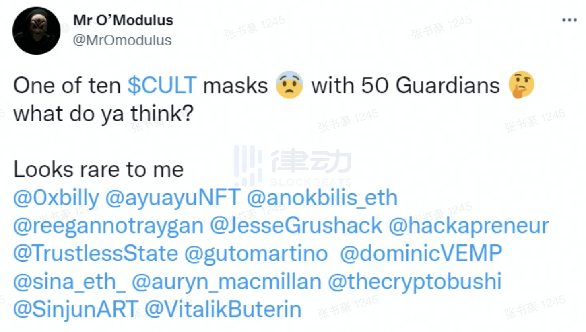Open the @0xbilly mention
The image size is (586, 332).
coord(56,198)
